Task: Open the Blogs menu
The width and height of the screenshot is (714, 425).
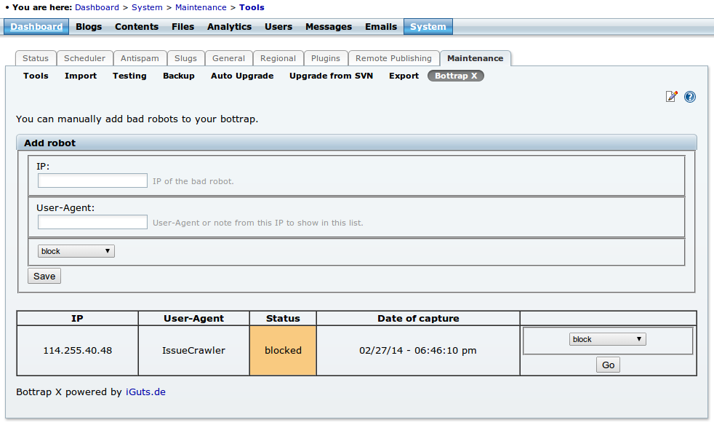Action: coord(89,27)
